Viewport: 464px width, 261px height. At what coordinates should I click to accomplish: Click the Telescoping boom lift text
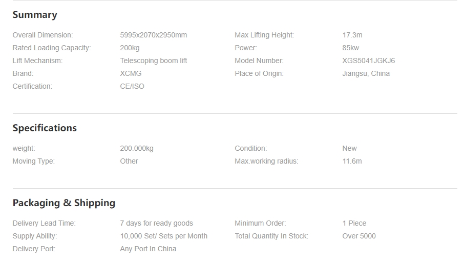pyautogui.click(x=153, y=61)
